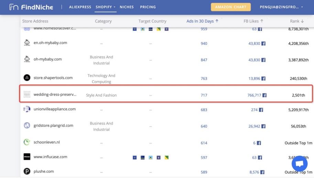Expand the Shopify dropdown menu

click(105, 7)
